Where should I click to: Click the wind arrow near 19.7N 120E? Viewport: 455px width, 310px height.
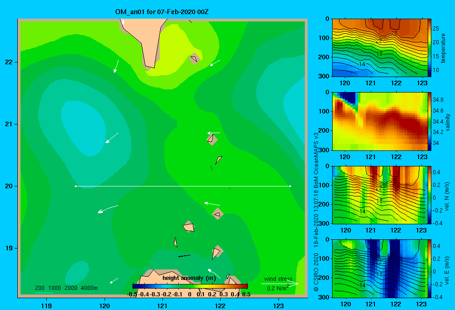[108, 209]
